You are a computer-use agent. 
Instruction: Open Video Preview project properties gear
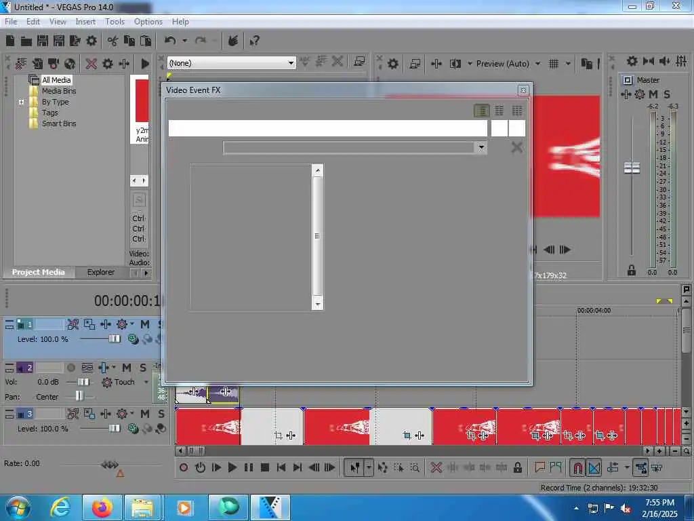click(x=392, y=64)
